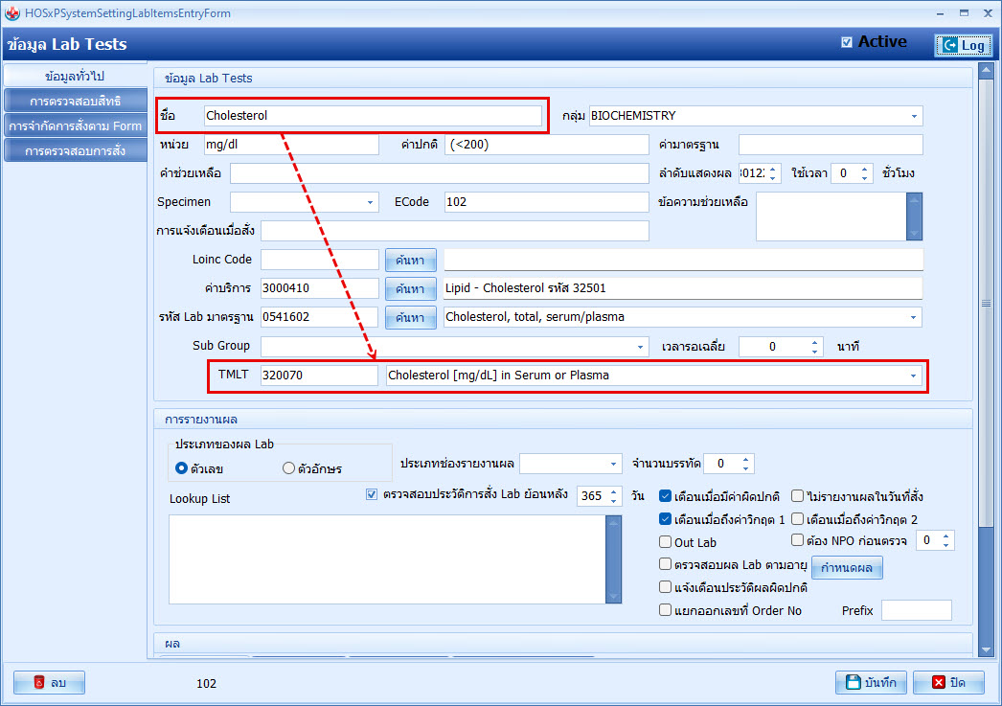The width and height of the screenshot is (1002, 706).
Task: Select the ตัวเลข radio button
Action: (x=181, y=468)
